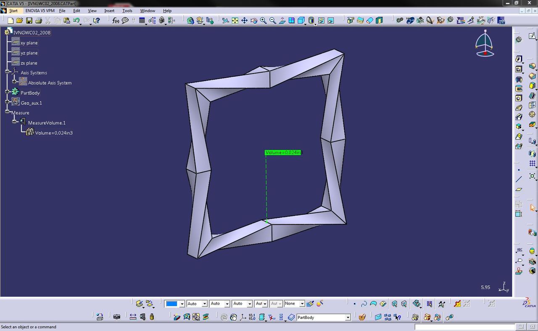Image resolution: width=538 pixels, height=331 pixels.
Task: Click the Create Multi-View icon
Action: 291,21
